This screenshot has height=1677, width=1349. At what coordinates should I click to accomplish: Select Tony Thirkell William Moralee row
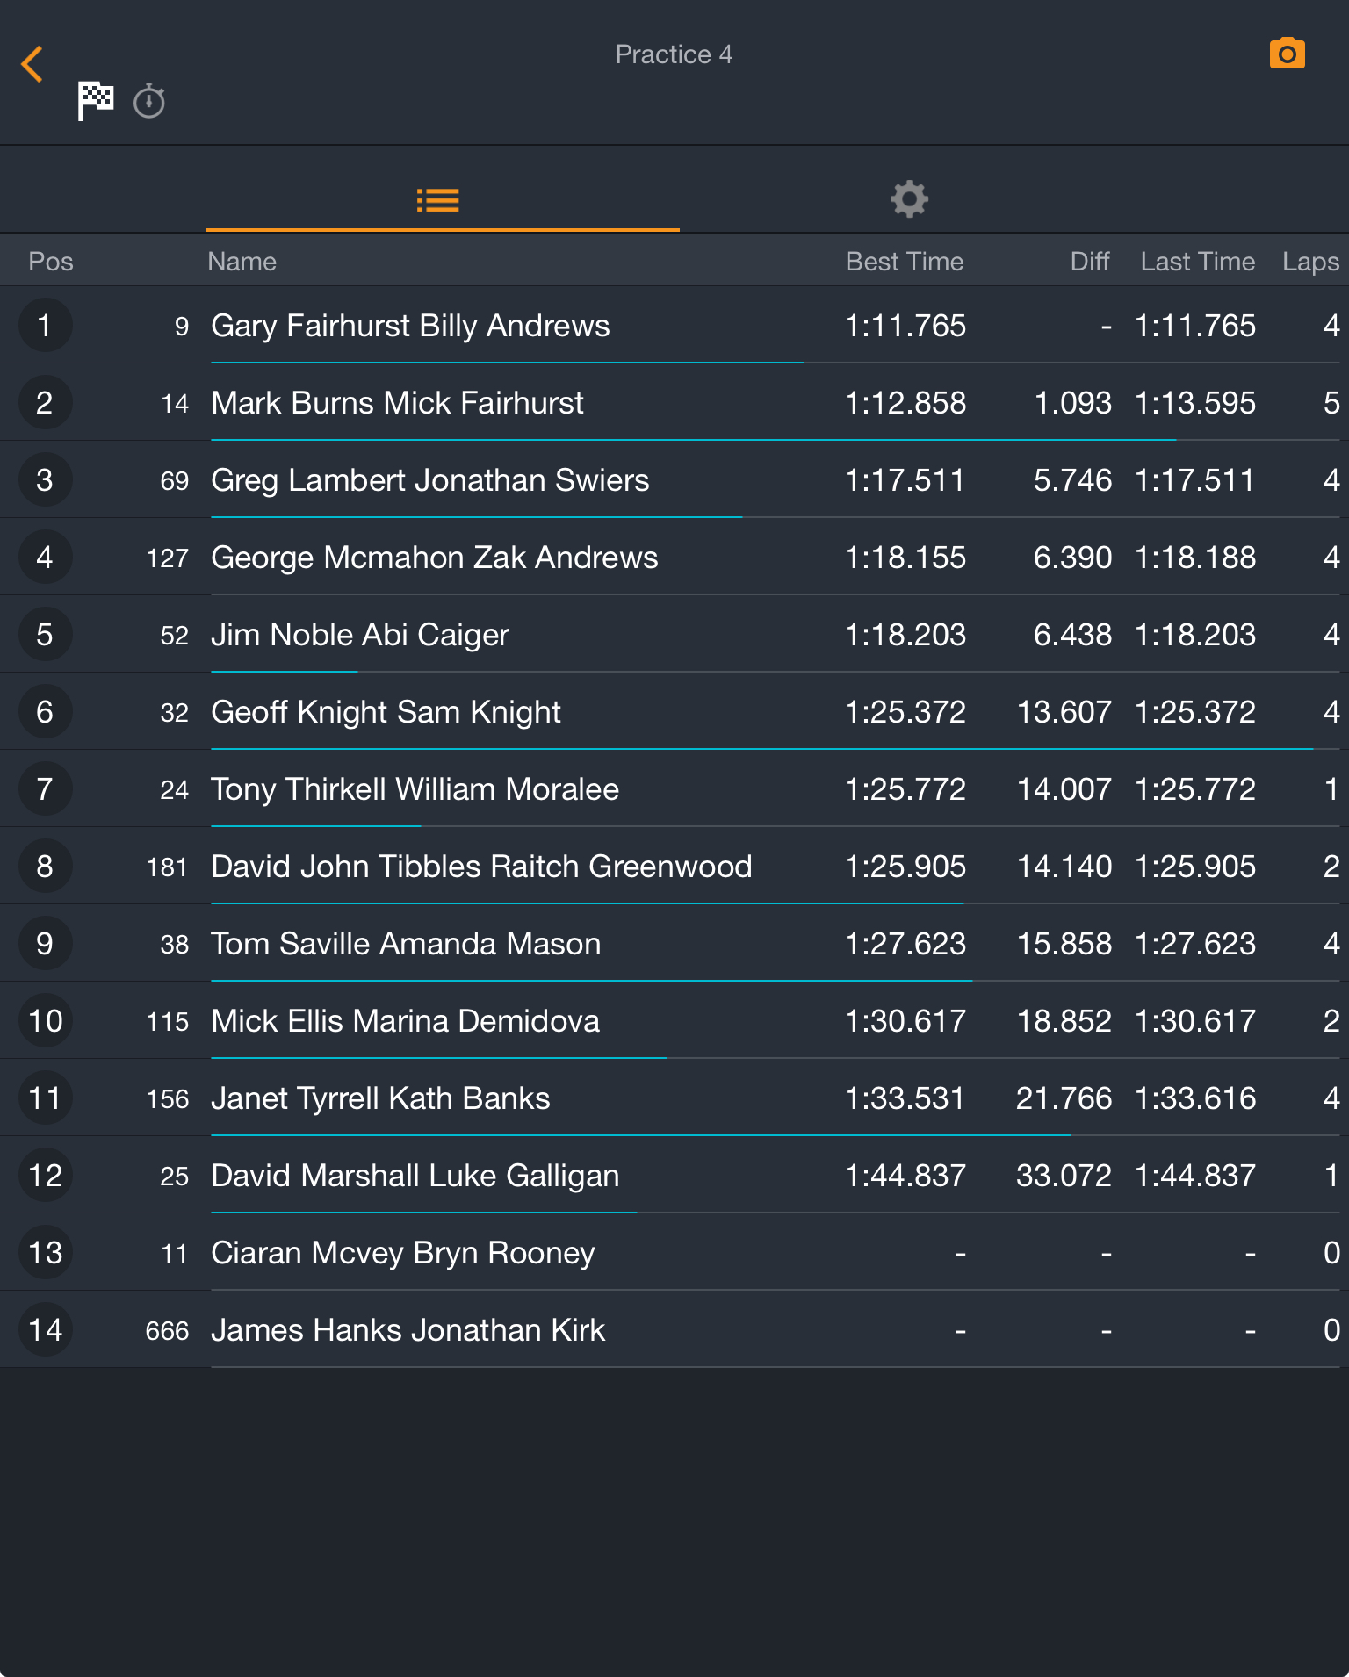point(674,789)
